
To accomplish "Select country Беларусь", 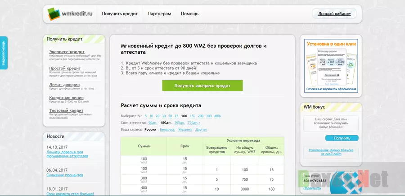I will point(167,130).
